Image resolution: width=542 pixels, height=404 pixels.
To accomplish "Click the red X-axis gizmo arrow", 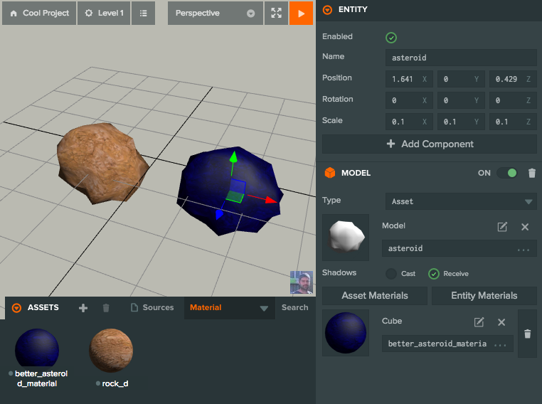I will point(271,200).
